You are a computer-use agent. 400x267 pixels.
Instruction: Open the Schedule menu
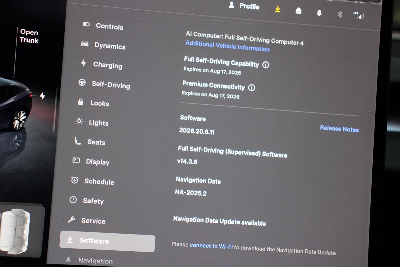pos(99,182)
